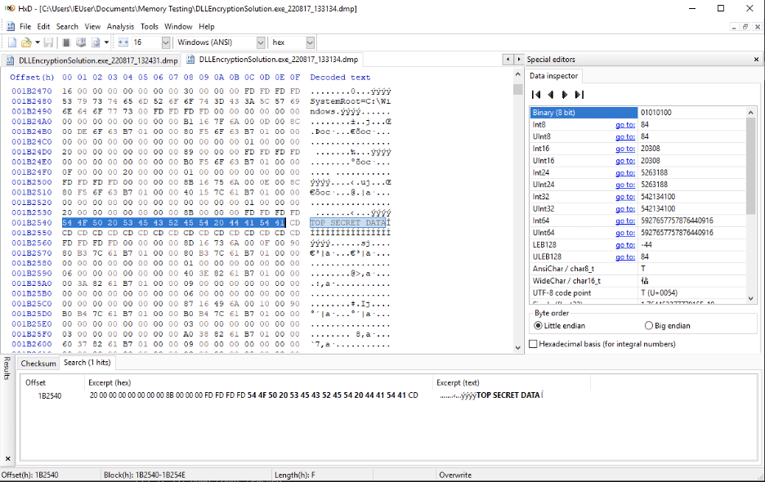Click the bytes-per-row width icon

click(123, 42)
